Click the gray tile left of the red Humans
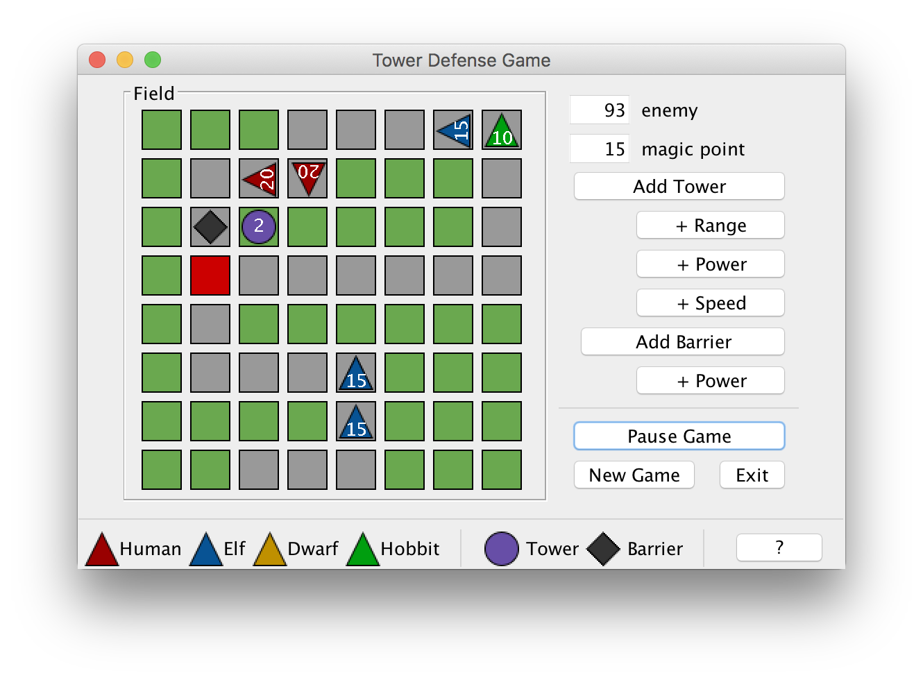The width and height of the screenshot is (923, 680). pos(210,178)
